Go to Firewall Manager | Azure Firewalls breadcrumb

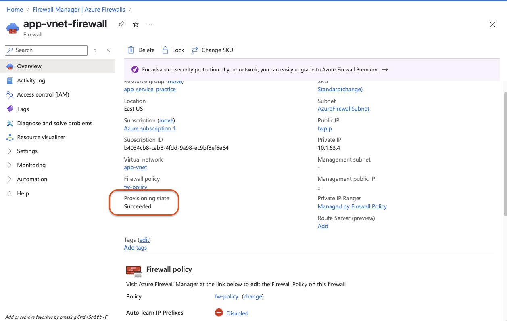click(x=79, y=9)
